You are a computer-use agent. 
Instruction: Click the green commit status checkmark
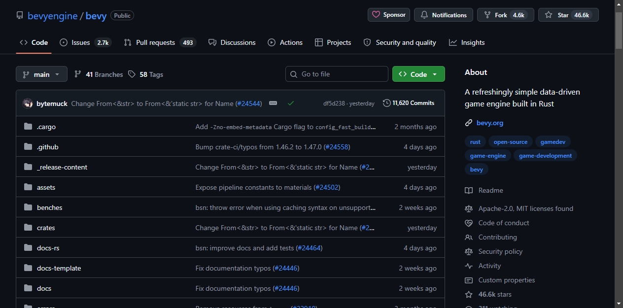pyautogui.click(x=291, y=103)
